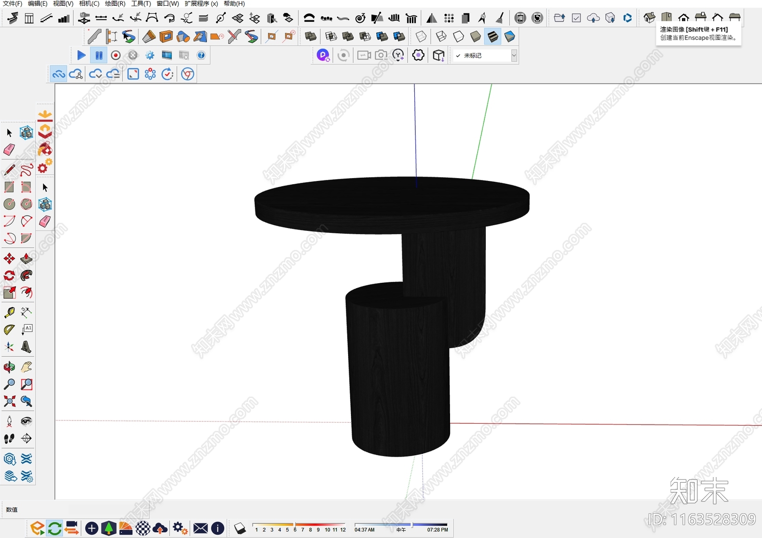This screenshot has height=538, width=762.
Task: Select the Freehand drawing tool
Action: pyautogui.click(x=26, y=169)
